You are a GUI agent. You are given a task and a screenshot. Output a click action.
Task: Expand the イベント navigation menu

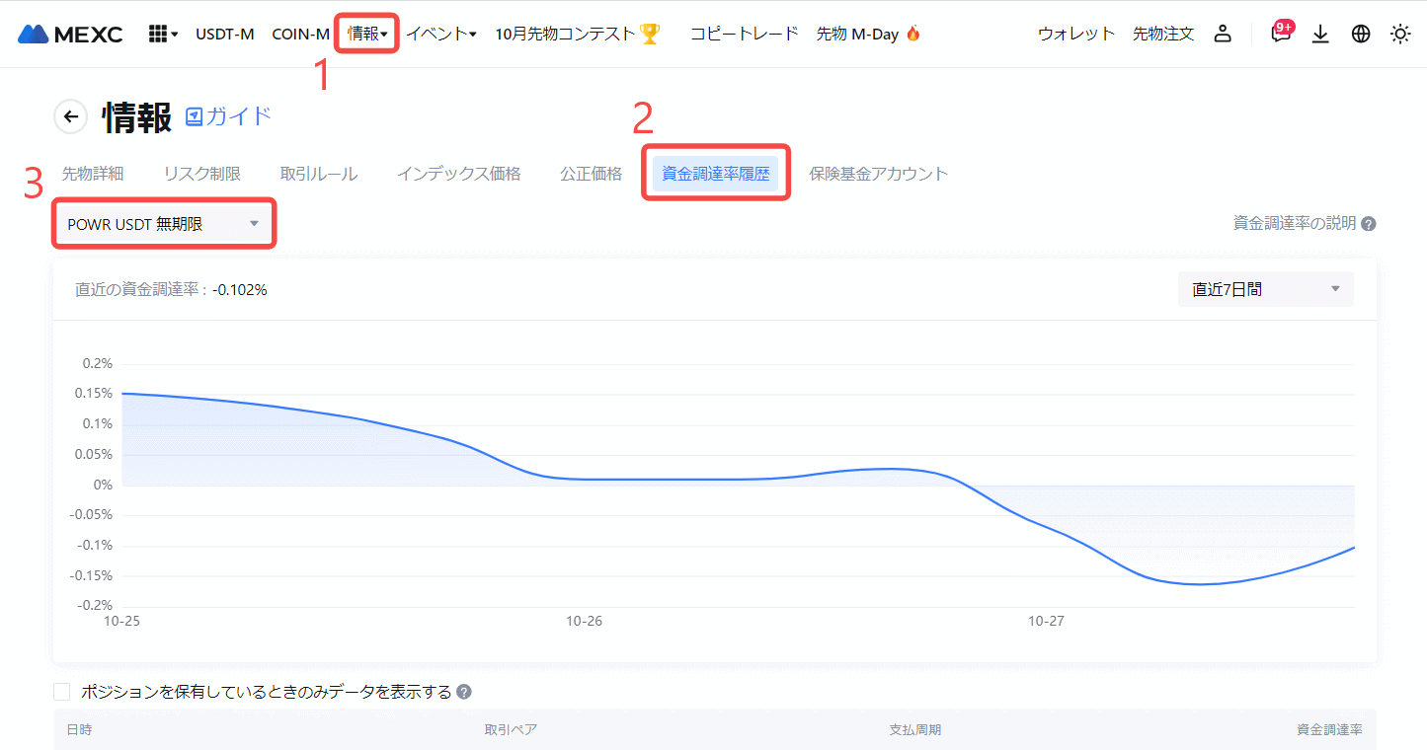click(441, 35)
